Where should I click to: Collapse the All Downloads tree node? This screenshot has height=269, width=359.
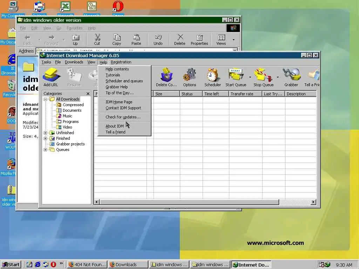(x=45, y=99)
